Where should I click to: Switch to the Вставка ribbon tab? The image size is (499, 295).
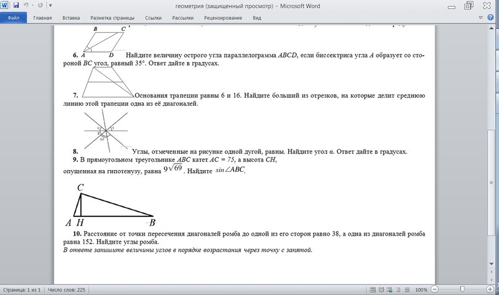[71, 18]
